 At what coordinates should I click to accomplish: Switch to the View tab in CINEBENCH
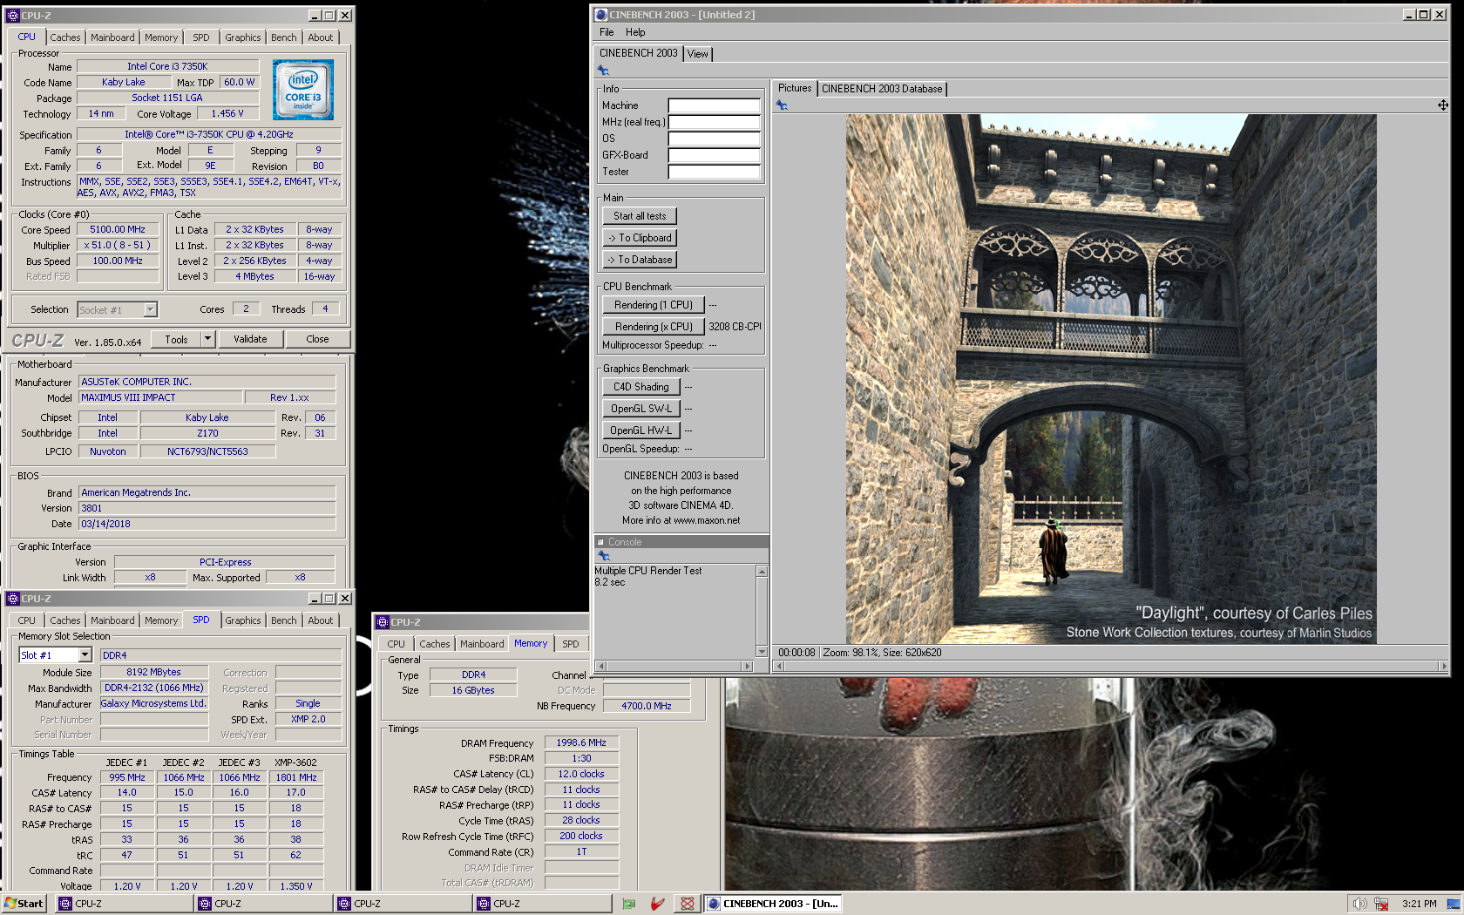click(x=698, y=54)
